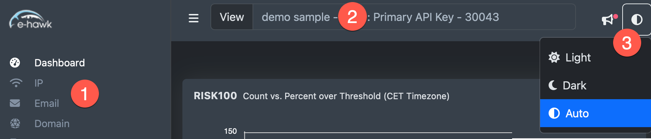The width and height of the screenshot is (651, 139).
Task: Click the IP wifi icon
Action: click(x=16, y=83)
